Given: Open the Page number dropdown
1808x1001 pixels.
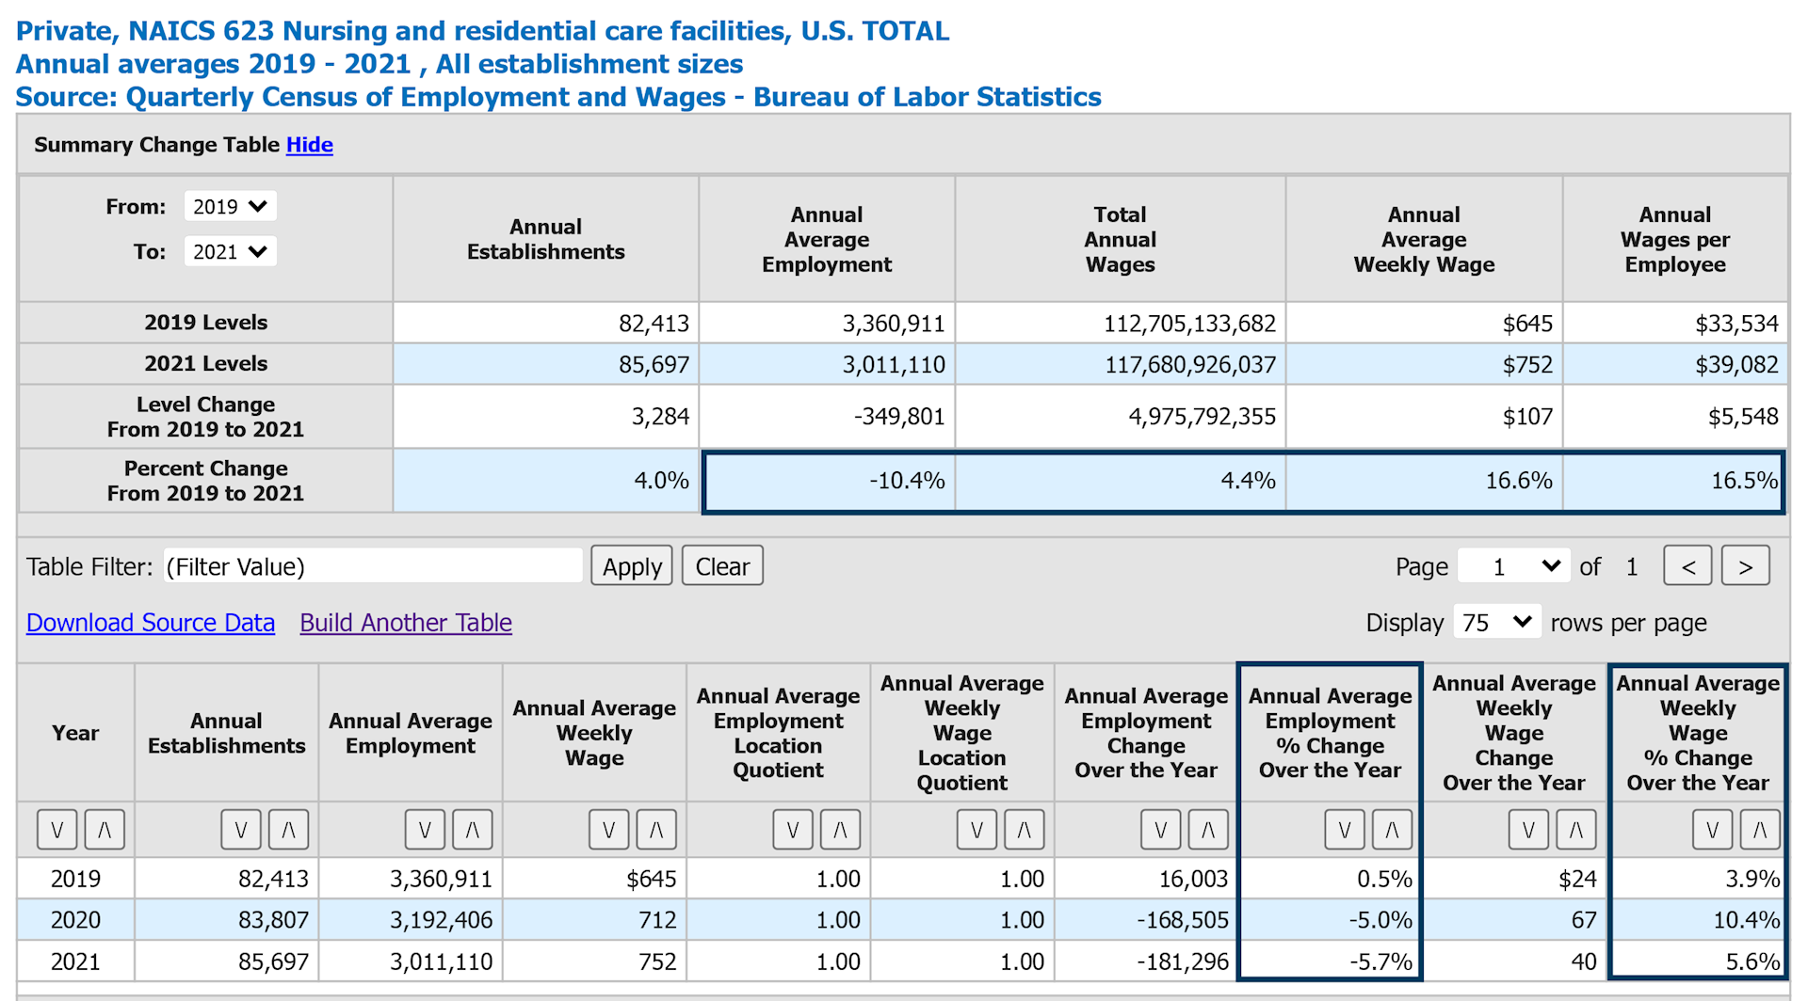Looking at the screenshot, I should (1513, 565).
